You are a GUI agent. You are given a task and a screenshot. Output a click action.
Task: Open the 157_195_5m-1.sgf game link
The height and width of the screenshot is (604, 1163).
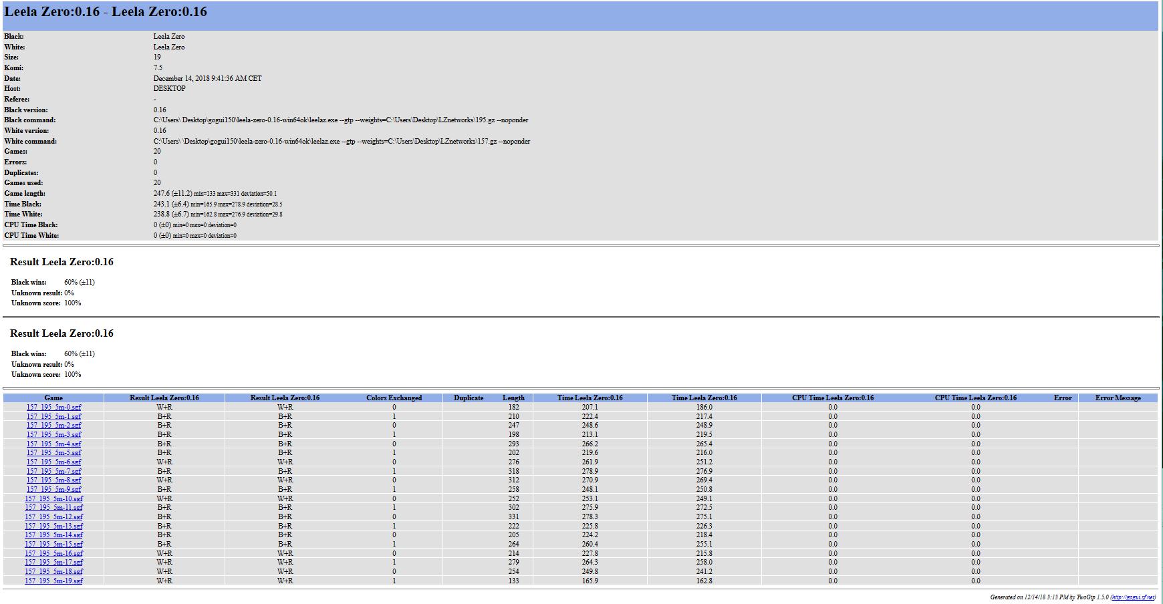(x=53, y=416)
